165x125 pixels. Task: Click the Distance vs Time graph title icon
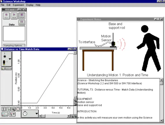2,49
